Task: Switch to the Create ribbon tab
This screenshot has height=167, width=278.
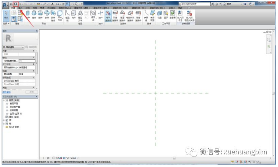Action: pos(13,8)
